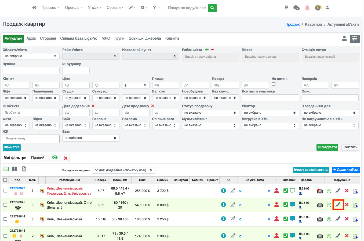The height and width of the screenshot is (241, 364).
Task: Open the notification bell icon in header
Action: (x=307, y=8)
